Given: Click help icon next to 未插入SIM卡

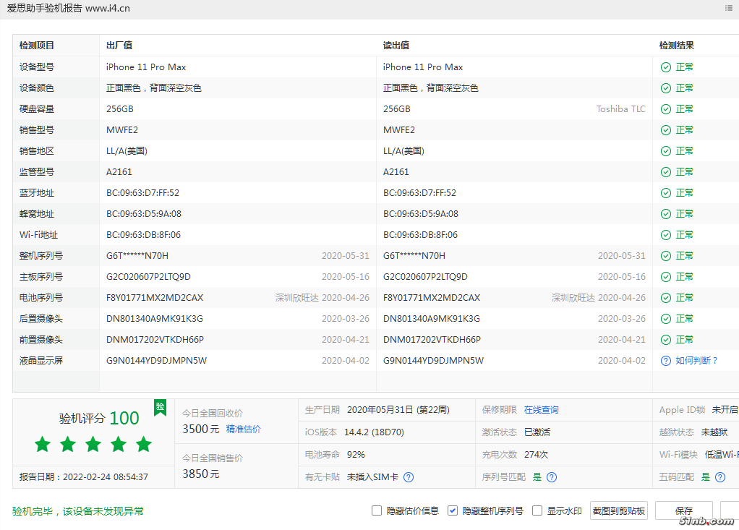Looking at the screenshot, I should coord(409,477).
